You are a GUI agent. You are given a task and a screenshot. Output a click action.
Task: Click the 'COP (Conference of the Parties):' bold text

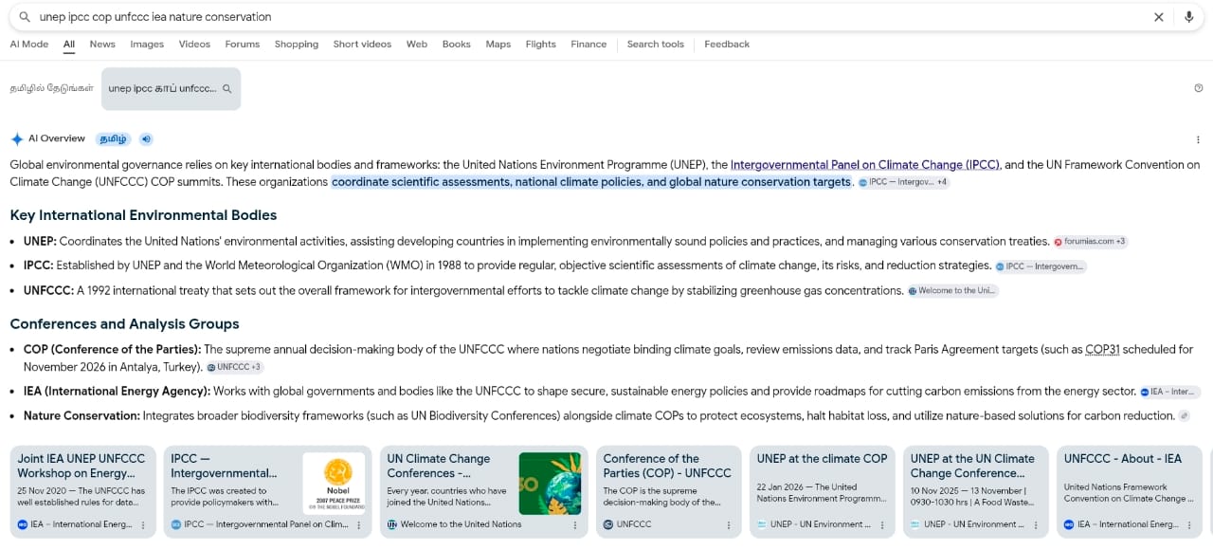pyautogui.click(x=112, y=350)
